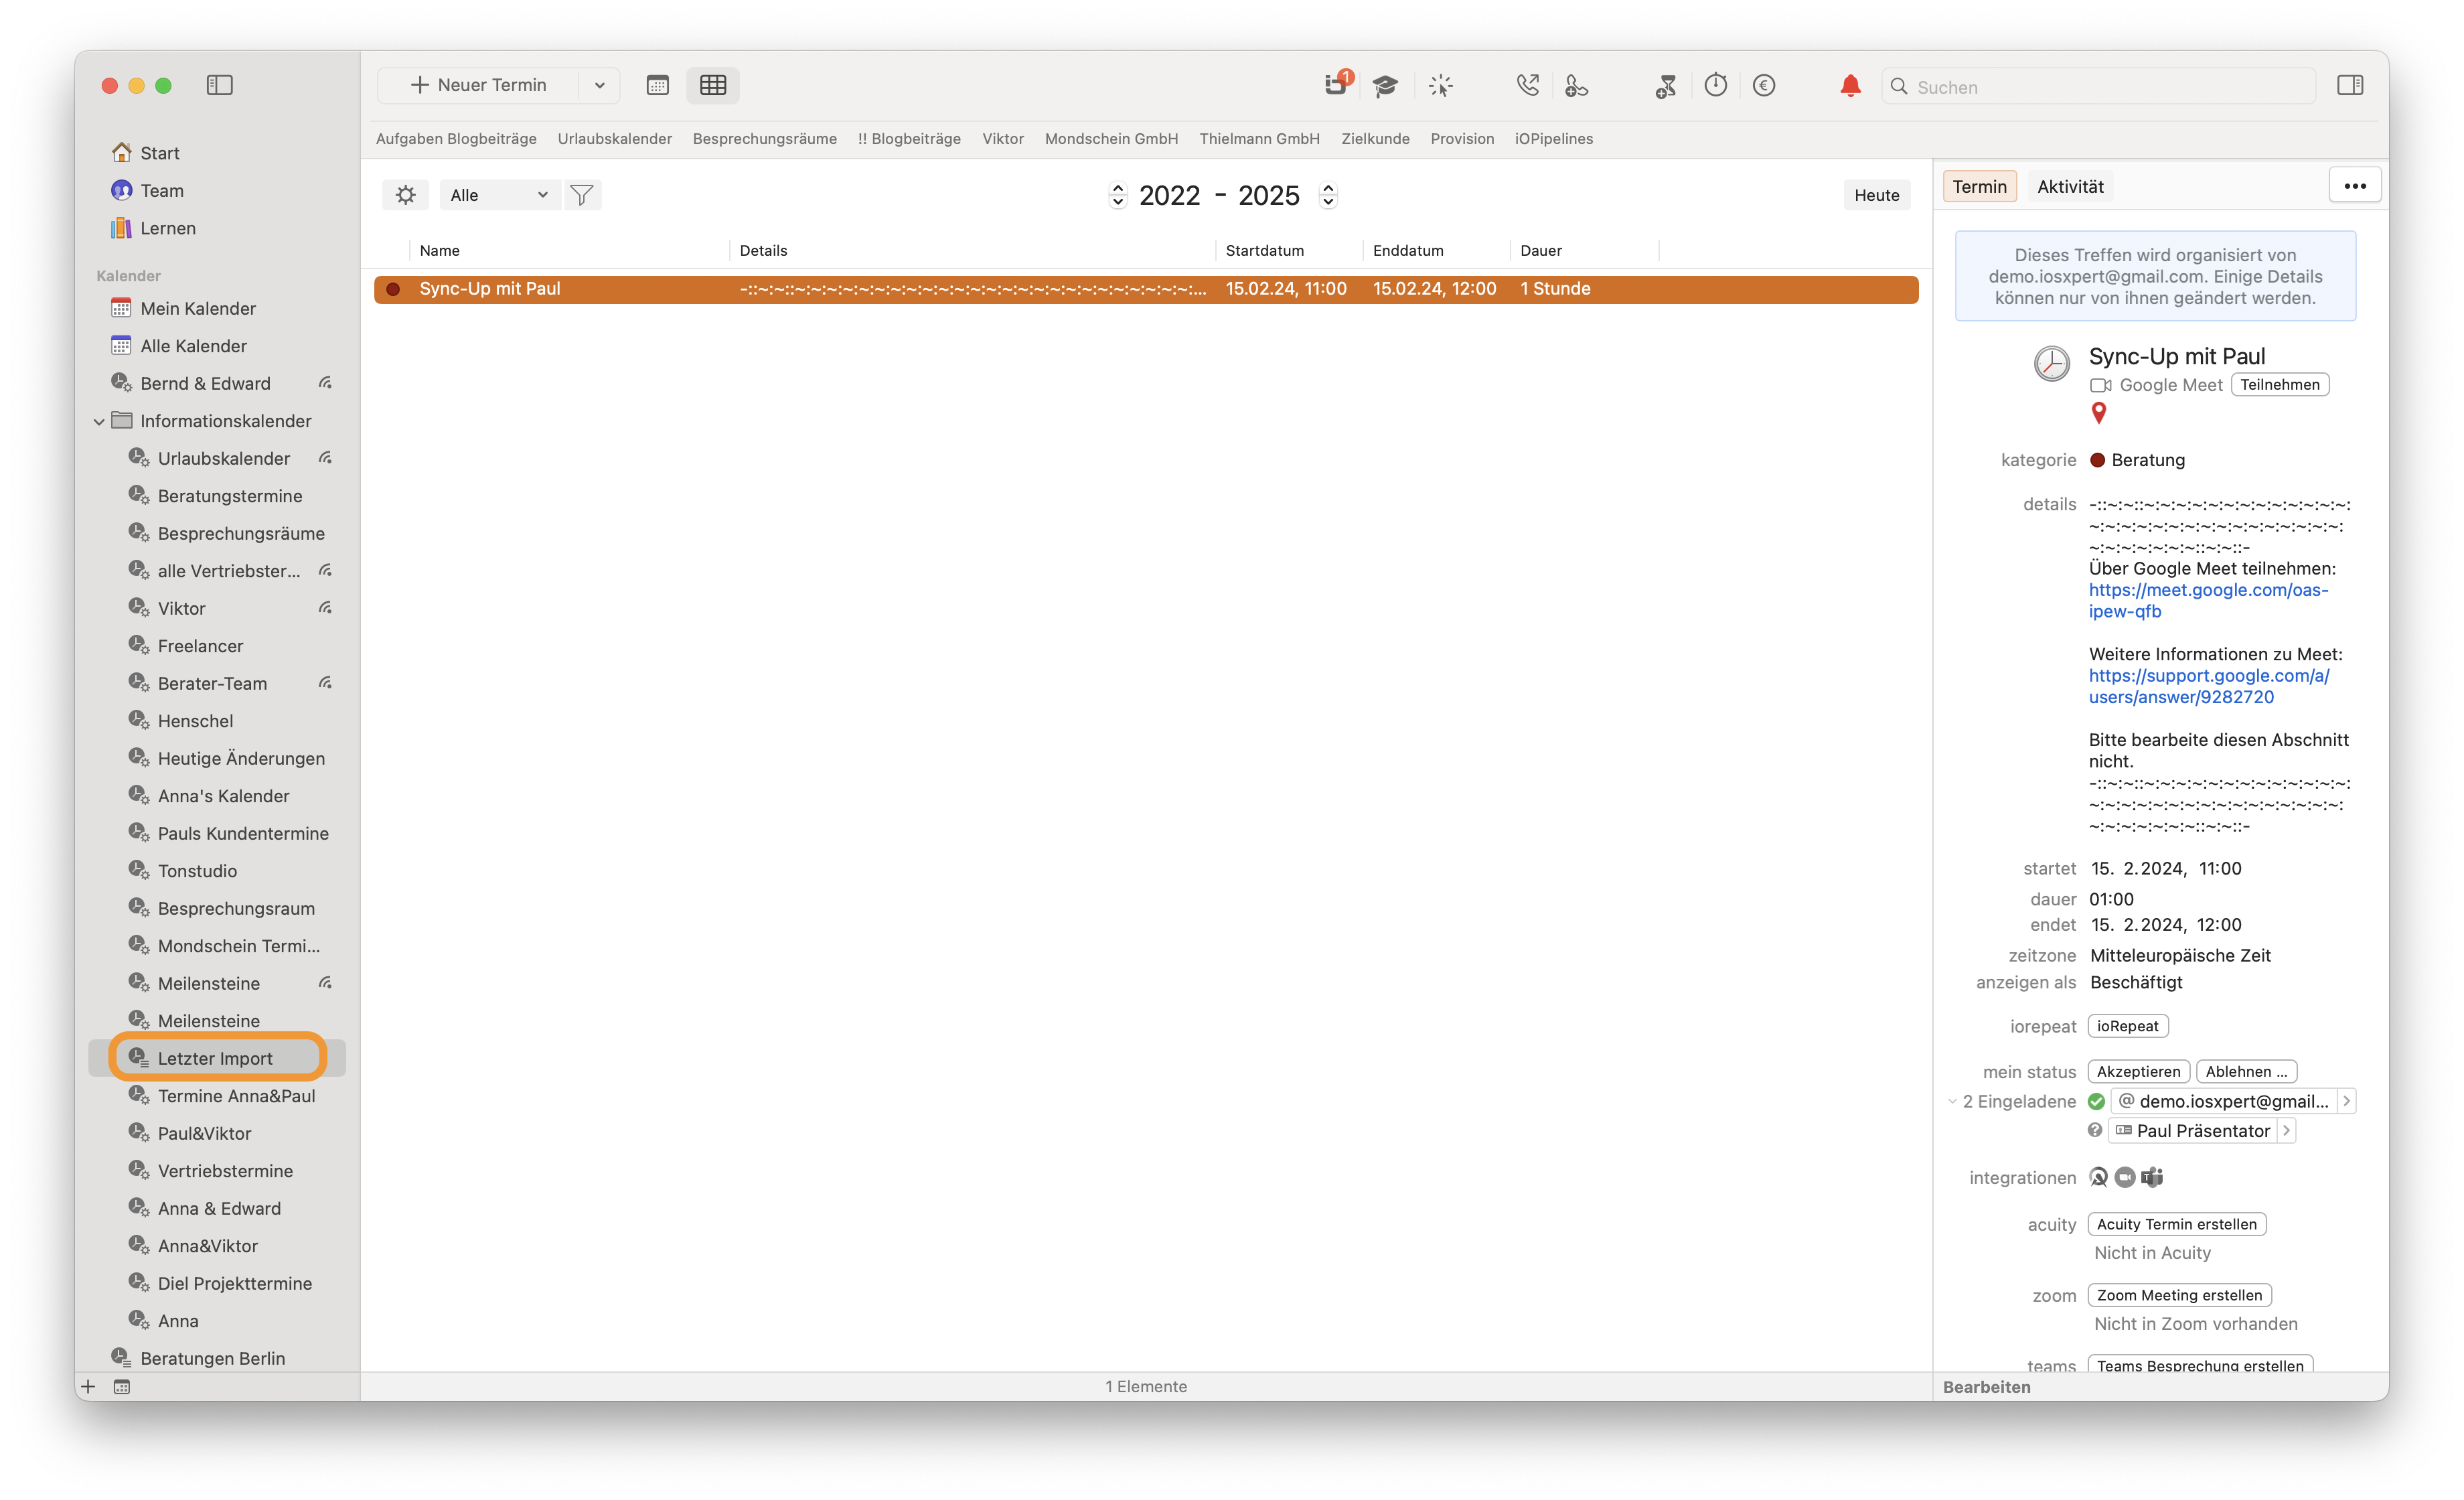The width and height of the screenshot is (2464, 1500).
Task: Click Teilnehmen to join Google Meet
Action: 2279,384
